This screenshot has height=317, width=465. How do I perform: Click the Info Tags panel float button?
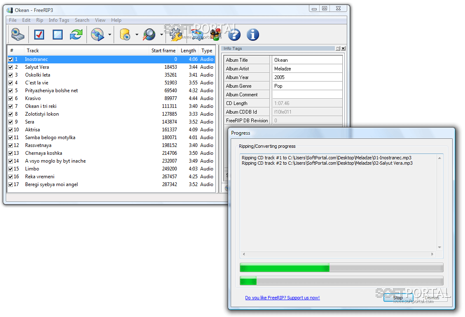[x=338, y=48]
